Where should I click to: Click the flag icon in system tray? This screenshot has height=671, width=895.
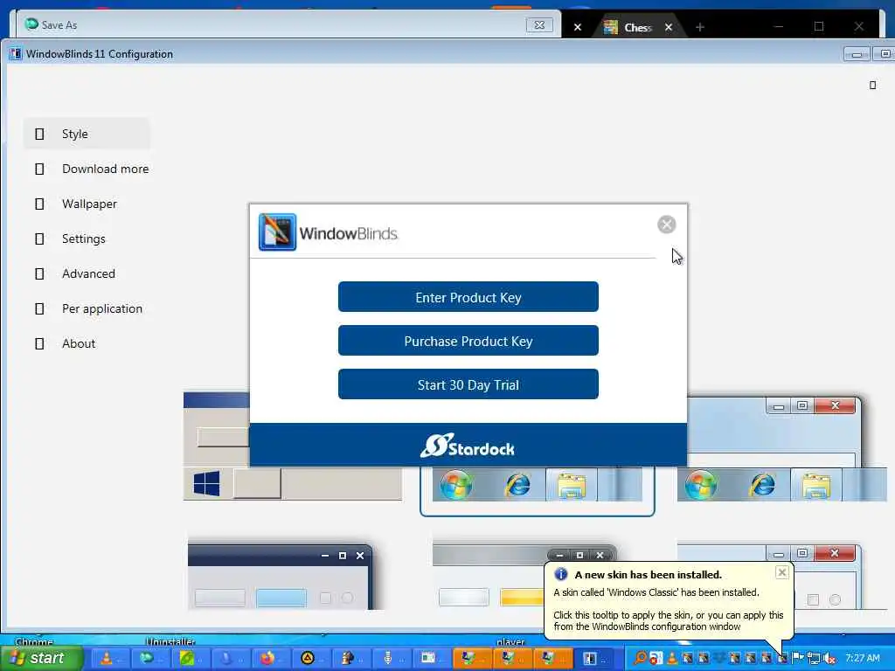pyautogui.click(x=797, y=658)
